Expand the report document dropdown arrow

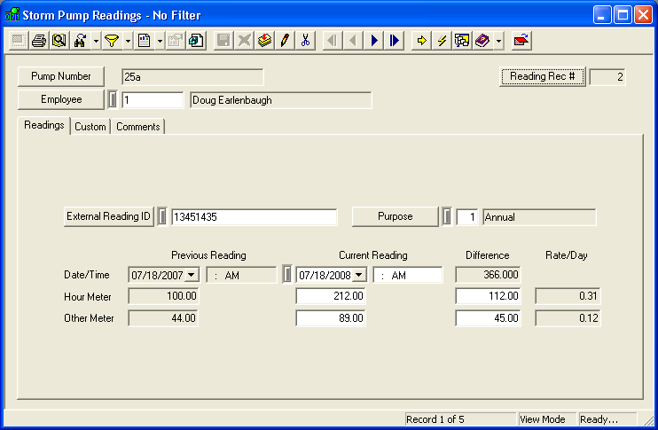(x=160, y=41)
